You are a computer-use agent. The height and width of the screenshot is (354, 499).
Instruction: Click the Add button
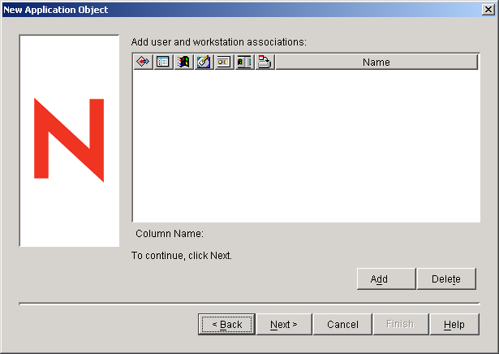(386, 278)
